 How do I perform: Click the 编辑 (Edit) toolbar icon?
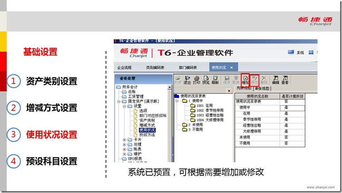[x=275, y=80]
